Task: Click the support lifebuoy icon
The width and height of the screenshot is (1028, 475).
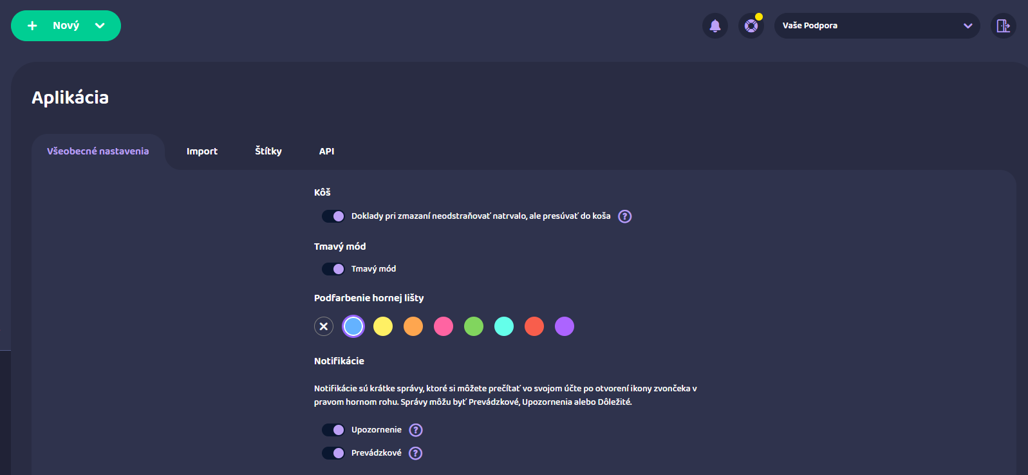Action: point(751,26)
